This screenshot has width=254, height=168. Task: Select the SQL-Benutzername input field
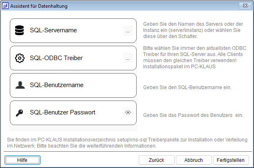(74, 85)
